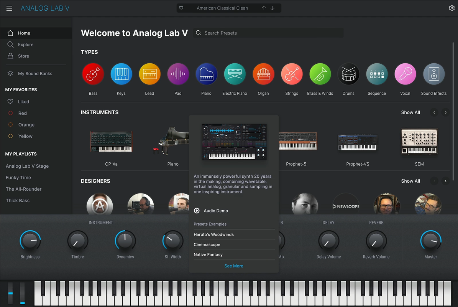
Task: Click the Search Presets field
Action: coord(268,33)
